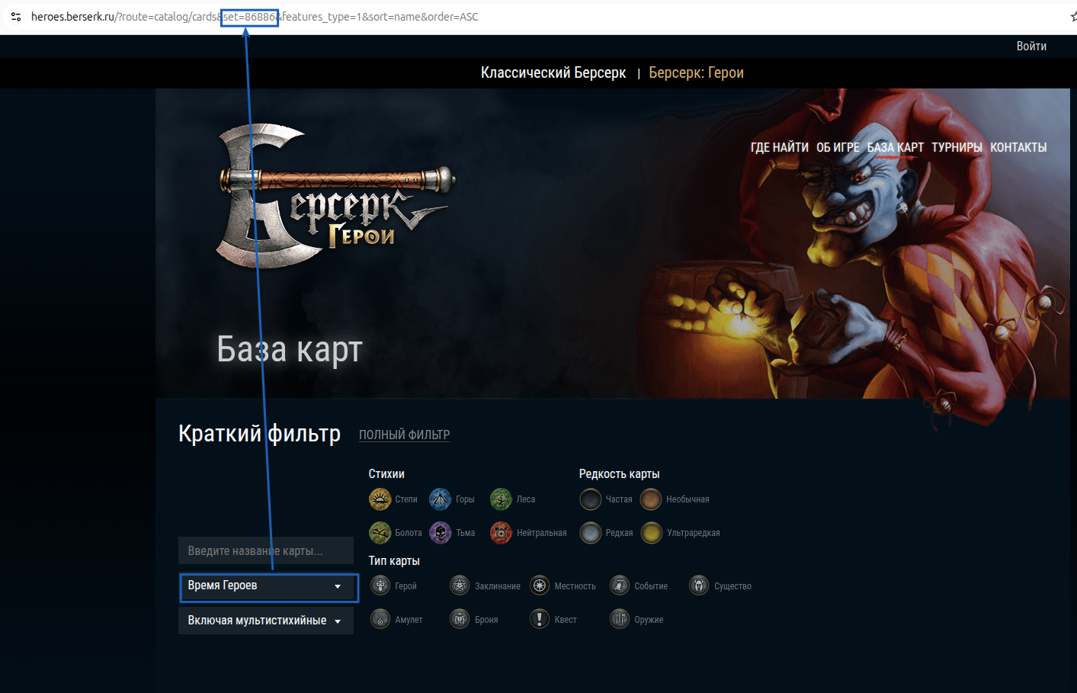The height and width of the screenshot is (693, 1077).
Task: Click the Войти login link
Action: (x=1031, y=47)
